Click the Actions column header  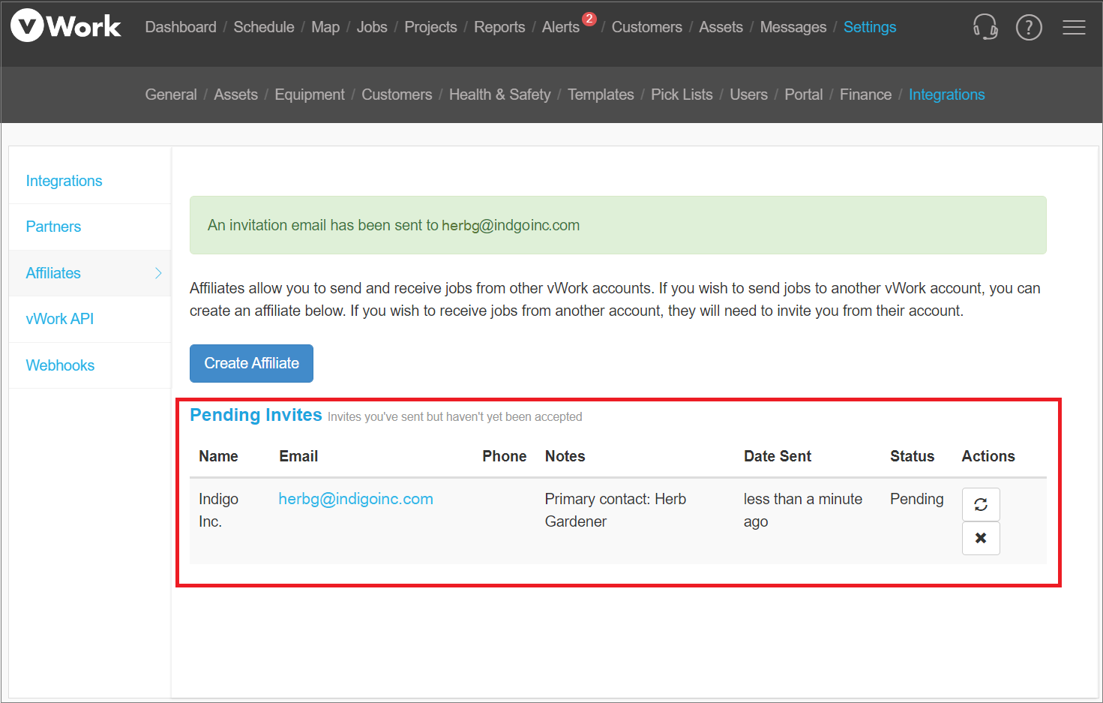point(988,456)
